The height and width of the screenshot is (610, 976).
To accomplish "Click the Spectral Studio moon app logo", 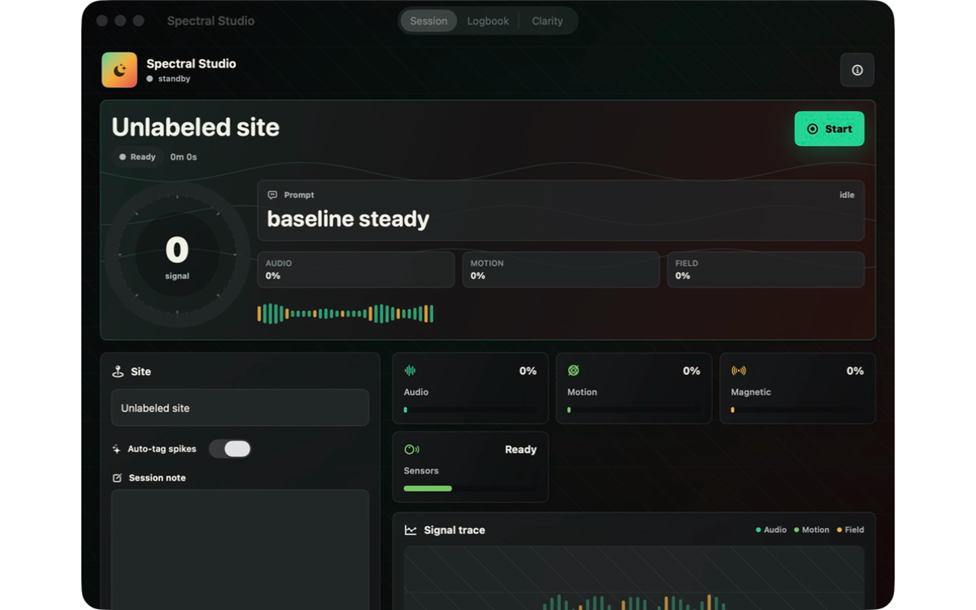I will [119, 70].
